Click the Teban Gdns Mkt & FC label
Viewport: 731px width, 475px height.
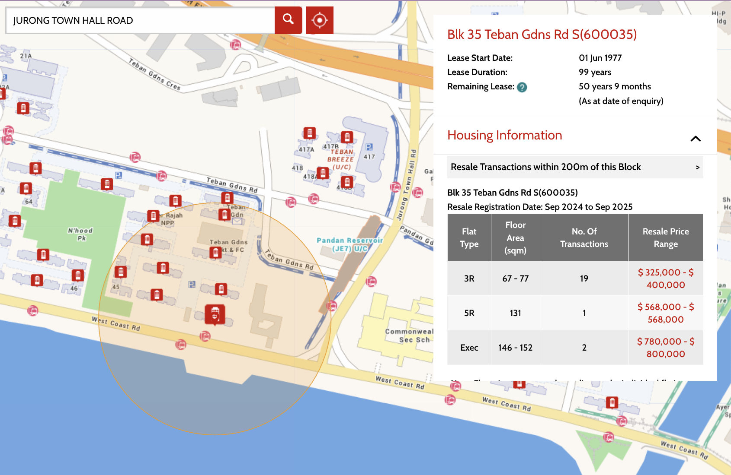pos(228,246)
